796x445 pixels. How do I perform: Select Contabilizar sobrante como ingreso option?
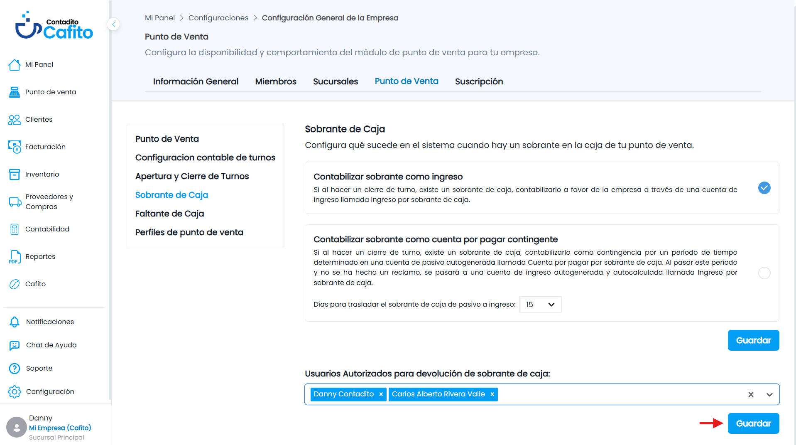pos(764,188)
